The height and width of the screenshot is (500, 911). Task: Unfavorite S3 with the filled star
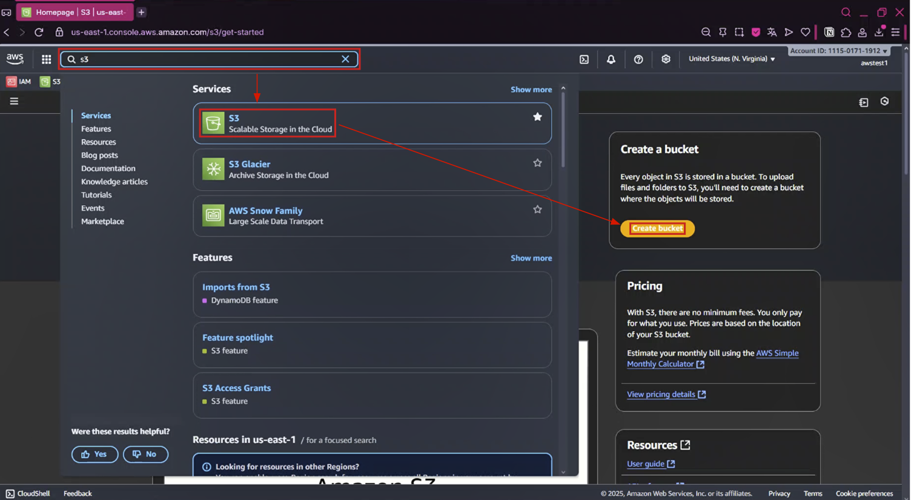537,117
